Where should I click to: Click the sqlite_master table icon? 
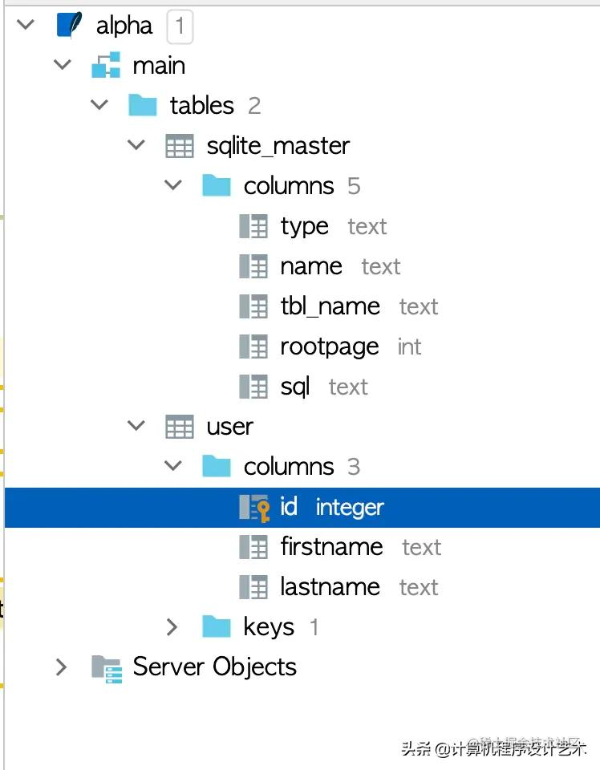click(x=180, y=145)
